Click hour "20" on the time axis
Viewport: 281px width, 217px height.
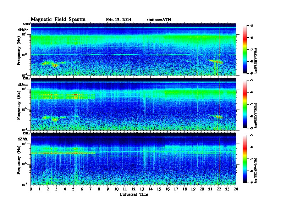tap(202, 189)
